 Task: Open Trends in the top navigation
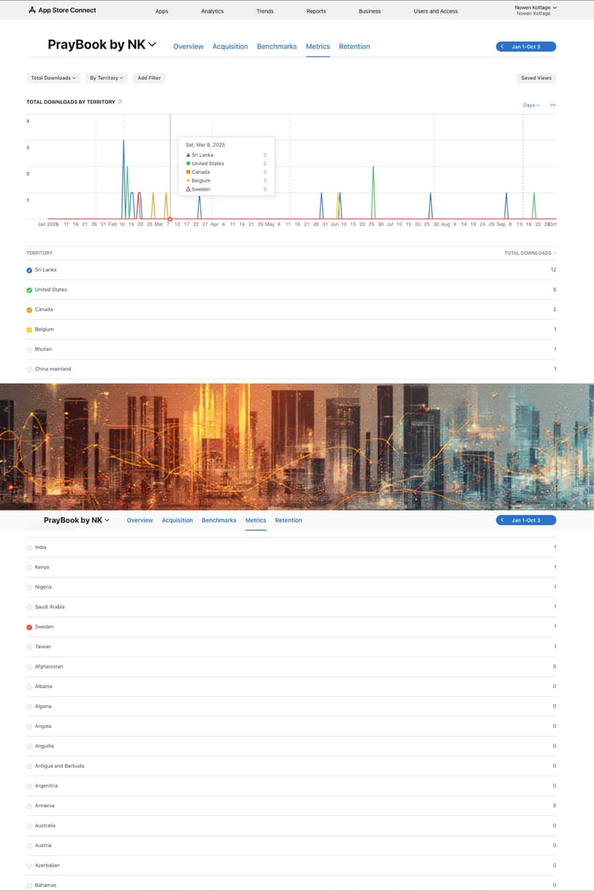pyautogui.click(x=265, y=11)
